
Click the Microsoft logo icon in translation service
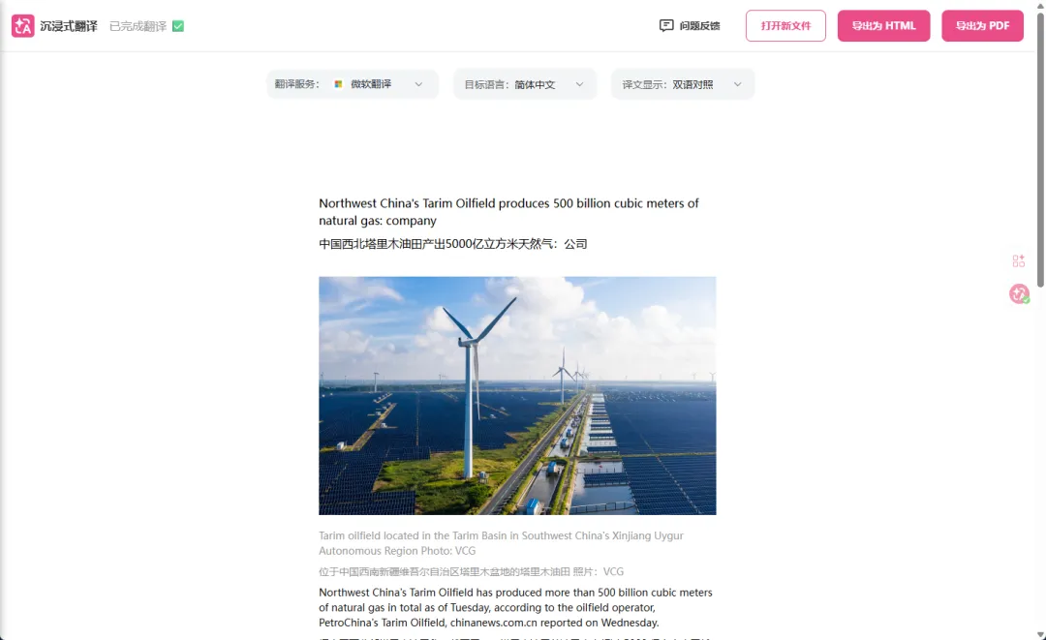click(x=338, y=84)
